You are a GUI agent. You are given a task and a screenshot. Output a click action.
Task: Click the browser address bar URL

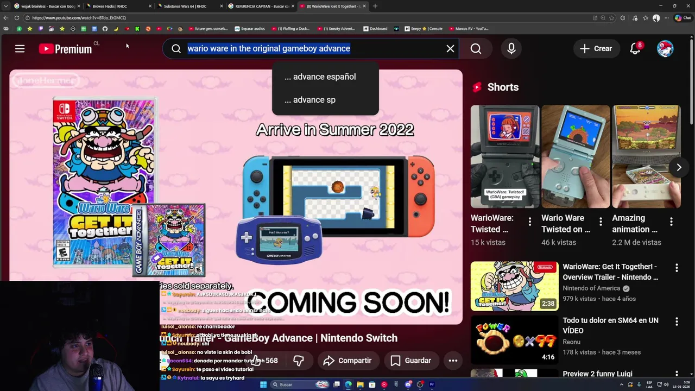(x=79, y=17)
